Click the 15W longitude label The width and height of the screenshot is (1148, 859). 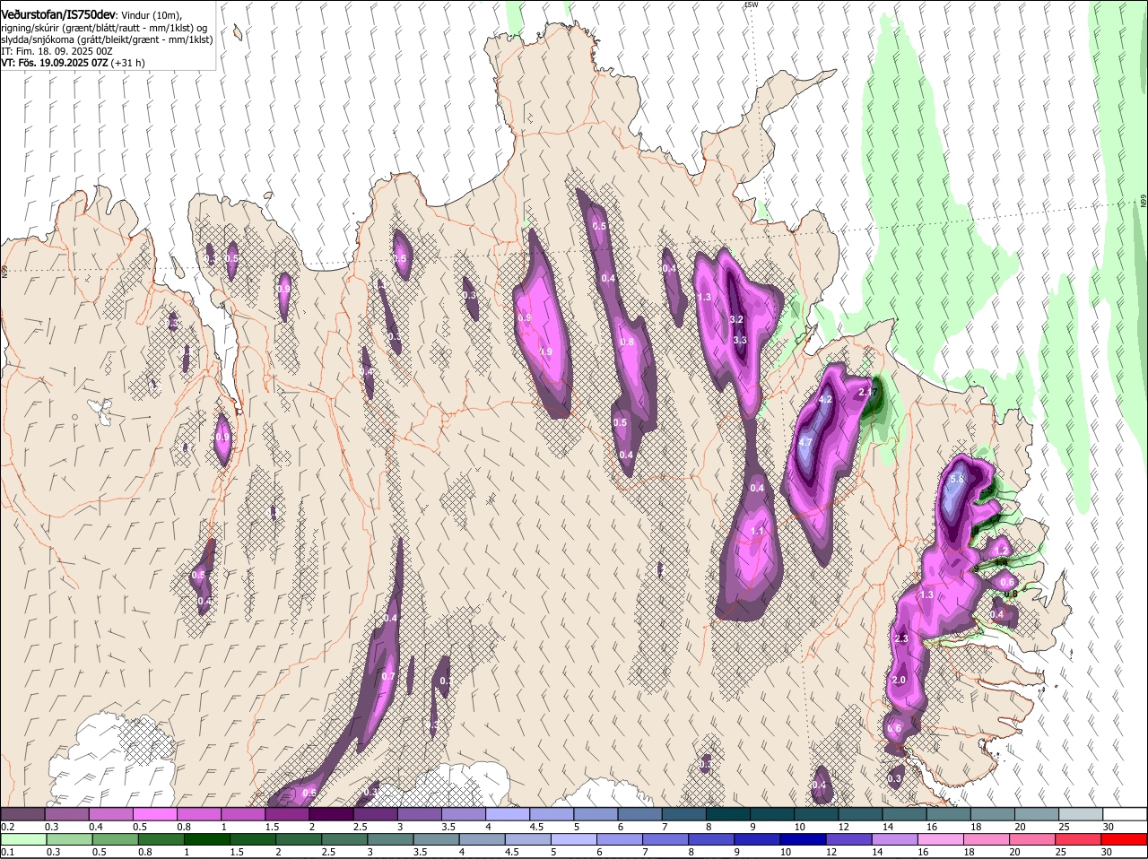point(751,5)
